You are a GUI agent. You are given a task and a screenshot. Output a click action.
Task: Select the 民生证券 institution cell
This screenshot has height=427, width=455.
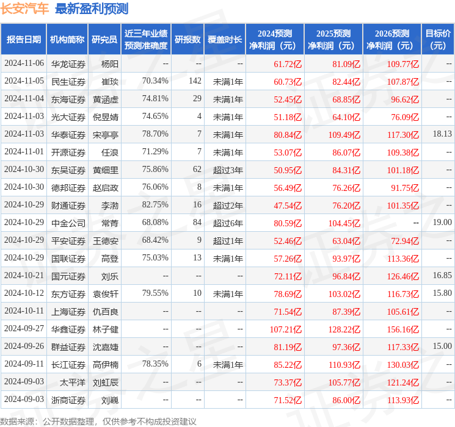coord(68,82)
